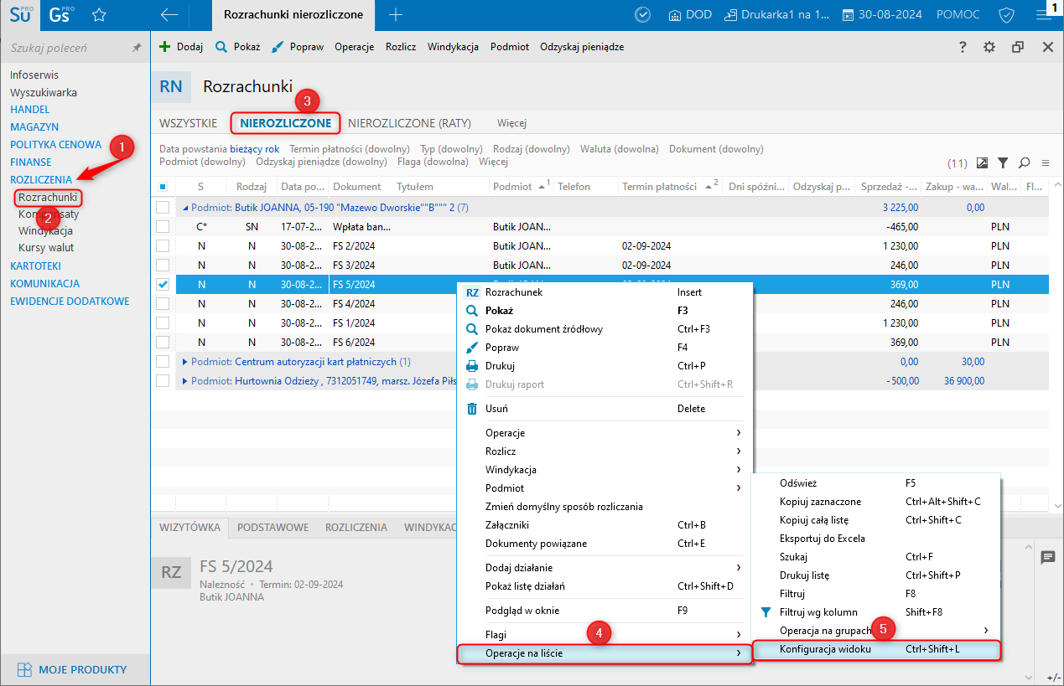
Task: Click the Popraw brush icon in toolbar
Action: click(278, 47)
